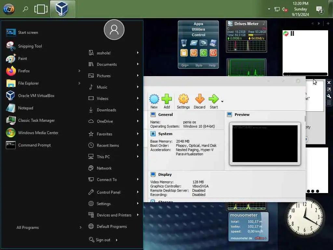Click the Display section header

165,174
